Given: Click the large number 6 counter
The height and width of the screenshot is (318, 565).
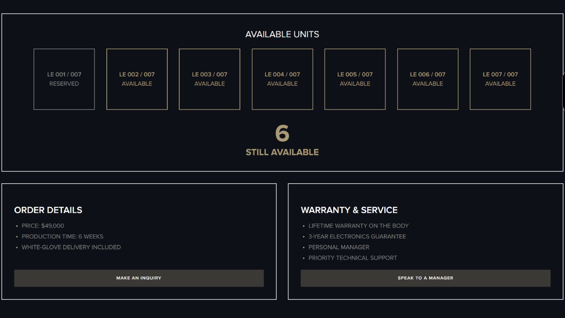Looking at the screenshot, I should [x=282, y=133].
